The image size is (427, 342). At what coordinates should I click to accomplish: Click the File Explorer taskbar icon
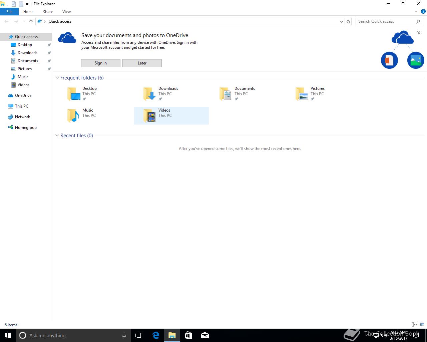[172, 335]
